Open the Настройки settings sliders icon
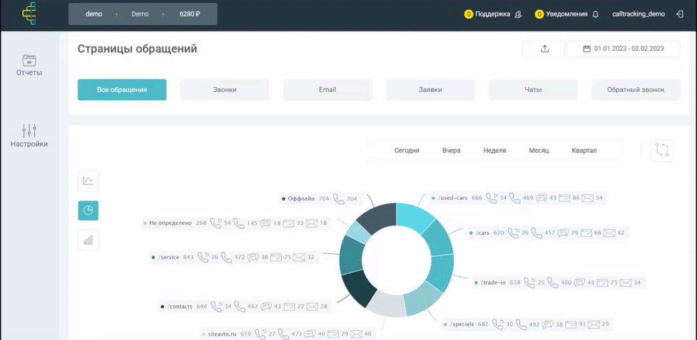Viewport: 697px width, 340px height. (x=29, y=131)
